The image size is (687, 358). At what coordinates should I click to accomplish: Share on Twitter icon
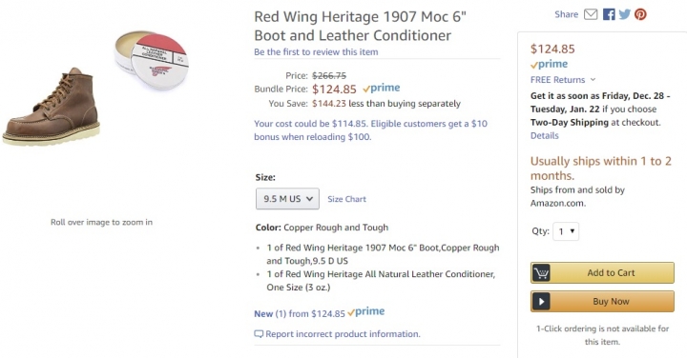(625, 14)
